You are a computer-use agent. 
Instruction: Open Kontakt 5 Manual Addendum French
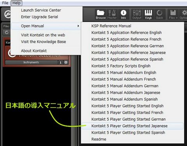coord(132,79)
